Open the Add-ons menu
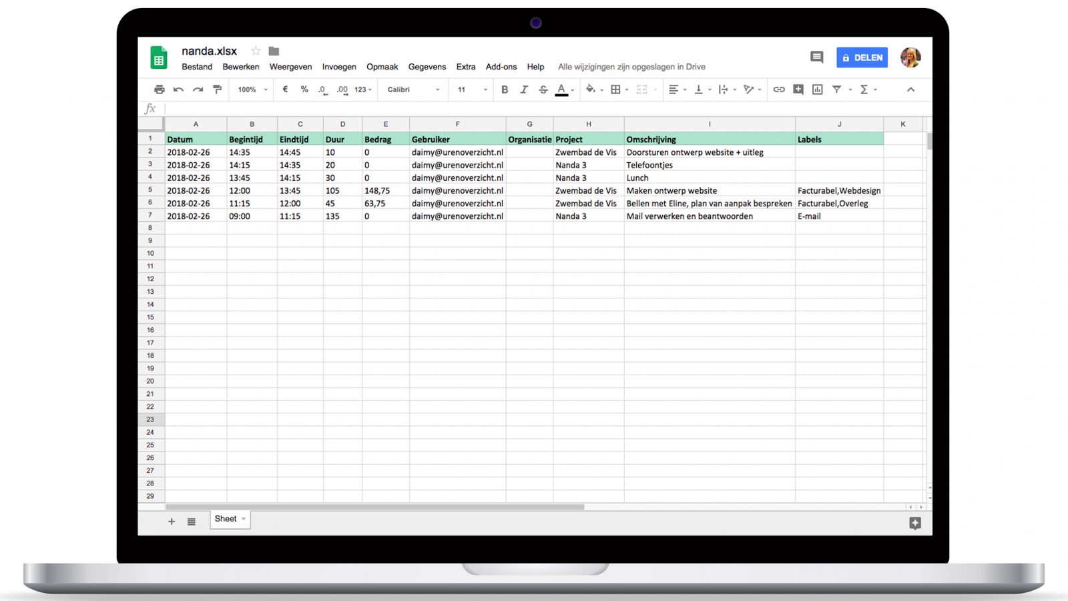 click(x=501, y=67)
